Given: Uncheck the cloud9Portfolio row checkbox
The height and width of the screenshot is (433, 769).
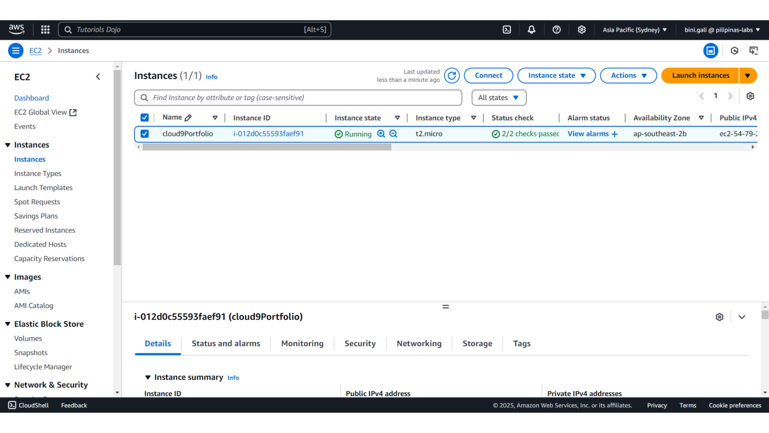Looking at the screenshot, I should click(144, 134).
